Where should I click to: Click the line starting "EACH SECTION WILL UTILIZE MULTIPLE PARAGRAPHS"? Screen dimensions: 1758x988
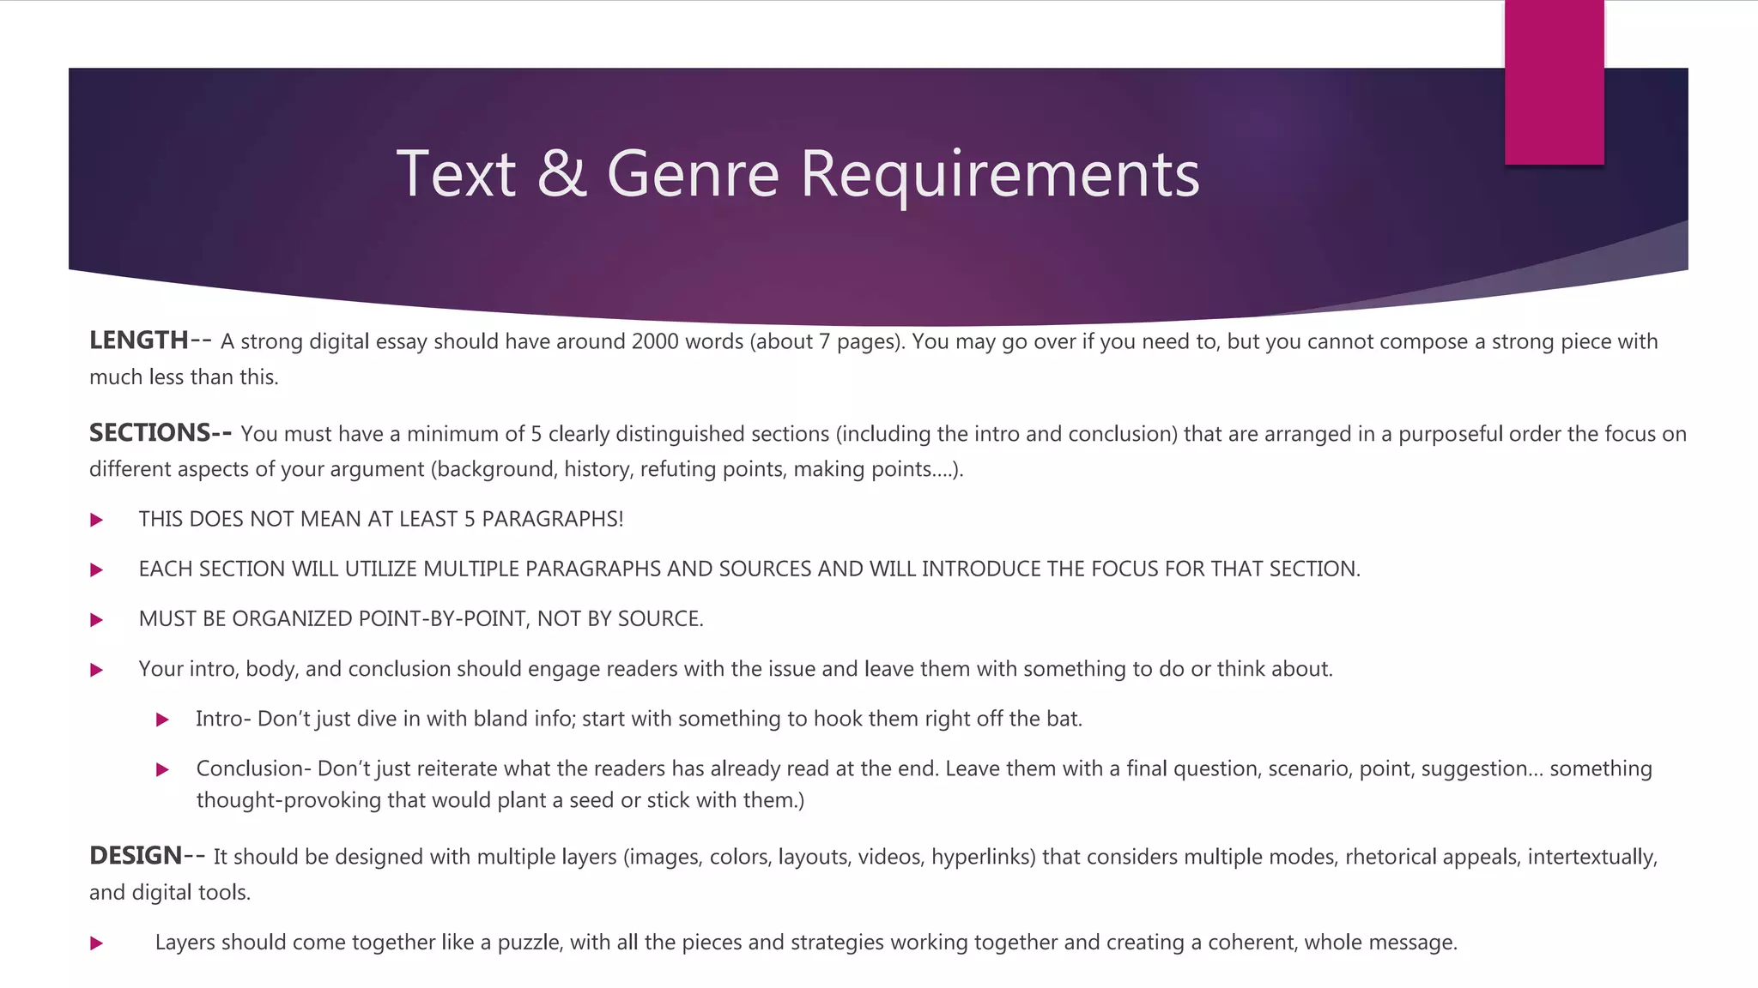click(x=749, y=569)
